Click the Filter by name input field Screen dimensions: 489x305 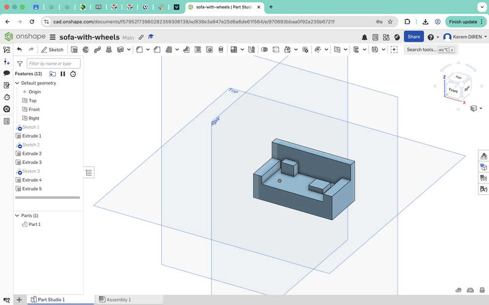tap(53, 63)
